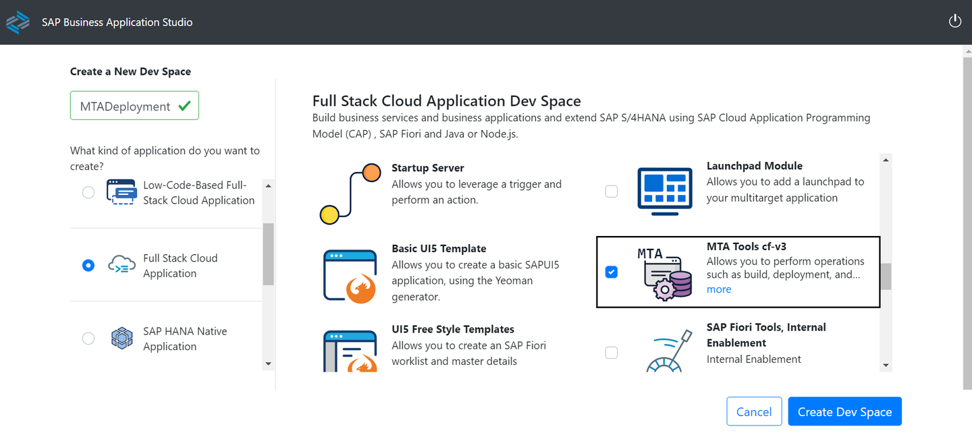Click the SAP Fiori Tools gauge icon
Image resolution: width=972 pixels, height=437 pixels.
[x=670, y=351]
